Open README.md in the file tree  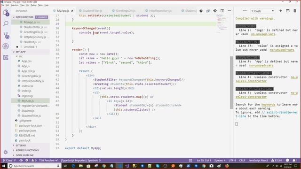point(27,136)
